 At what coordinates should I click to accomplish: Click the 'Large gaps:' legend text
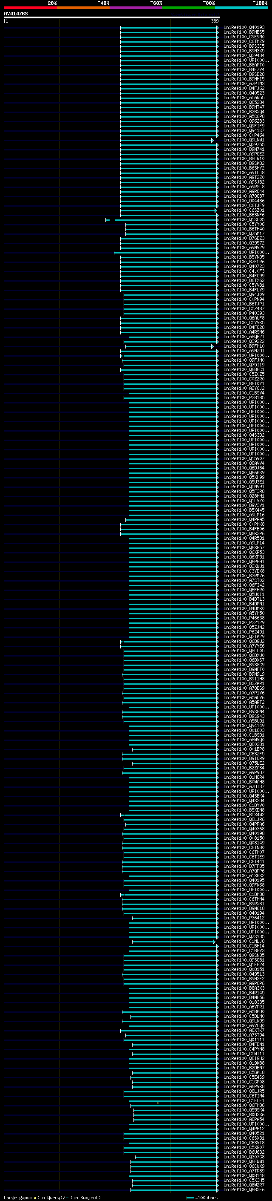coord(18,1197)
